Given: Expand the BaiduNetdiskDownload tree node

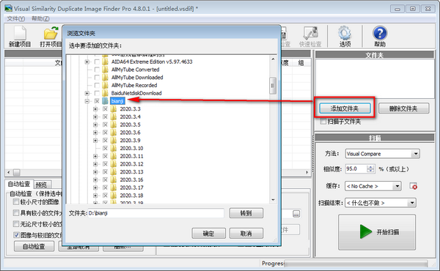Looking at the screenshot, I should [87, 93].
